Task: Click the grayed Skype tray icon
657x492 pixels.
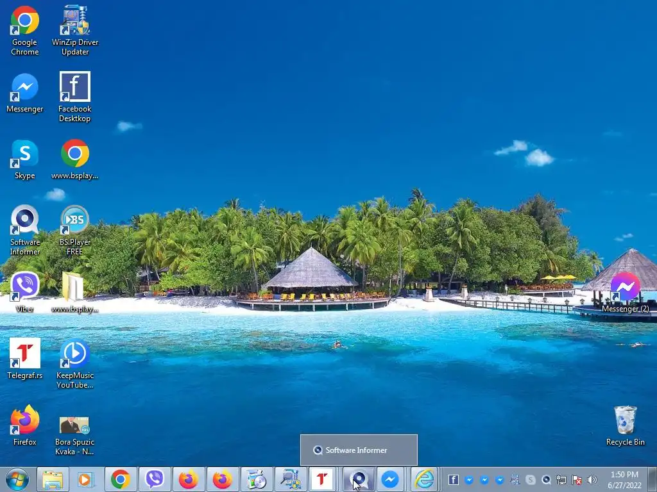Action: pos(531,480)
